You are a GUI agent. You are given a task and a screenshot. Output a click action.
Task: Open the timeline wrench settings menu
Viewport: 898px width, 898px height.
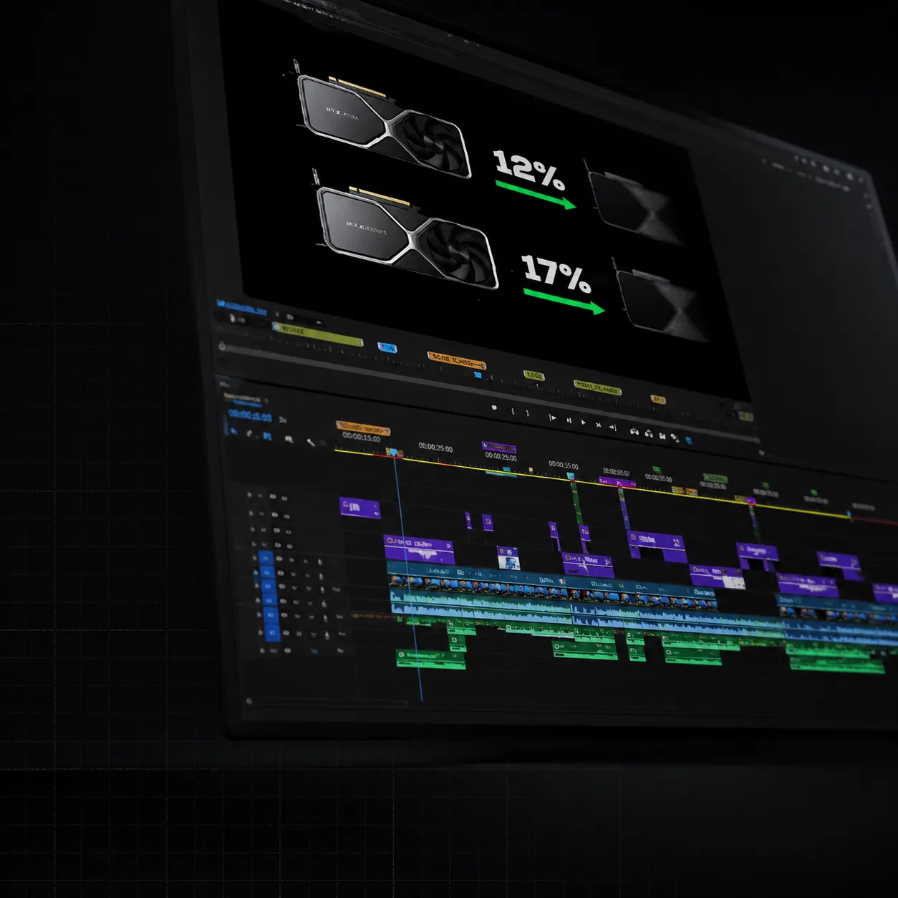click(311, 442)
